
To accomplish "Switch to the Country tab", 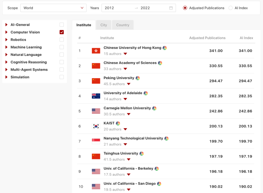I will (123, 25).
